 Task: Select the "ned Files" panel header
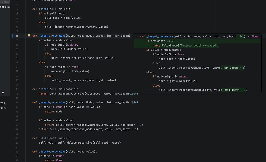(5, 7)
